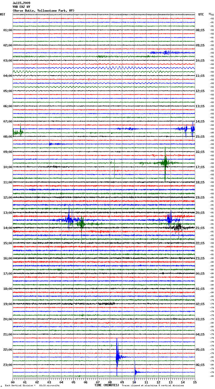Select the 05:00 MST time label
Screen dimensions: 215x389
8,91
